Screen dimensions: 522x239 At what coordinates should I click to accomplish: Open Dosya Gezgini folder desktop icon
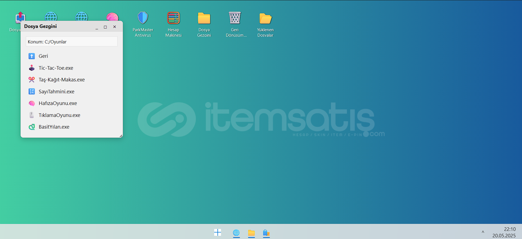click(x=204, y=24)
